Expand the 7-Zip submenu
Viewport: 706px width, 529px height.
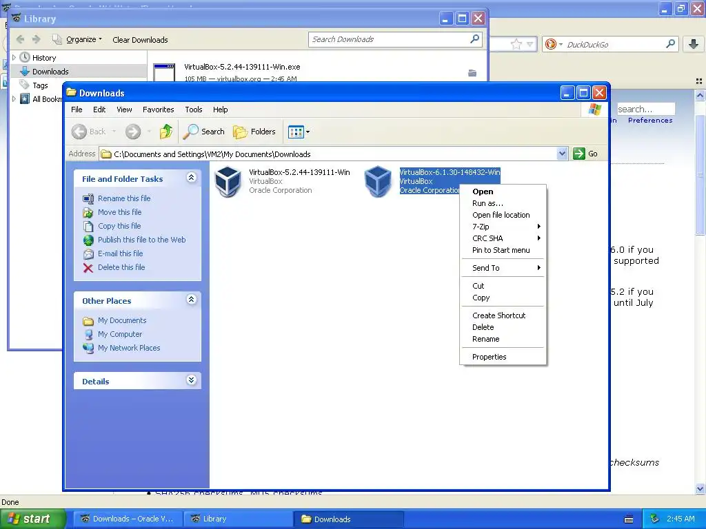point(503,227)
